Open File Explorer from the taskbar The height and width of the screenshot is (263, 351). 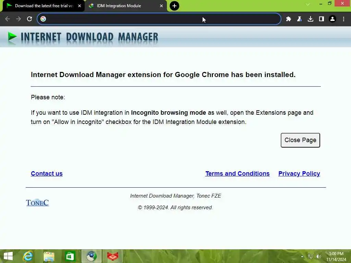tap(49, 256)
